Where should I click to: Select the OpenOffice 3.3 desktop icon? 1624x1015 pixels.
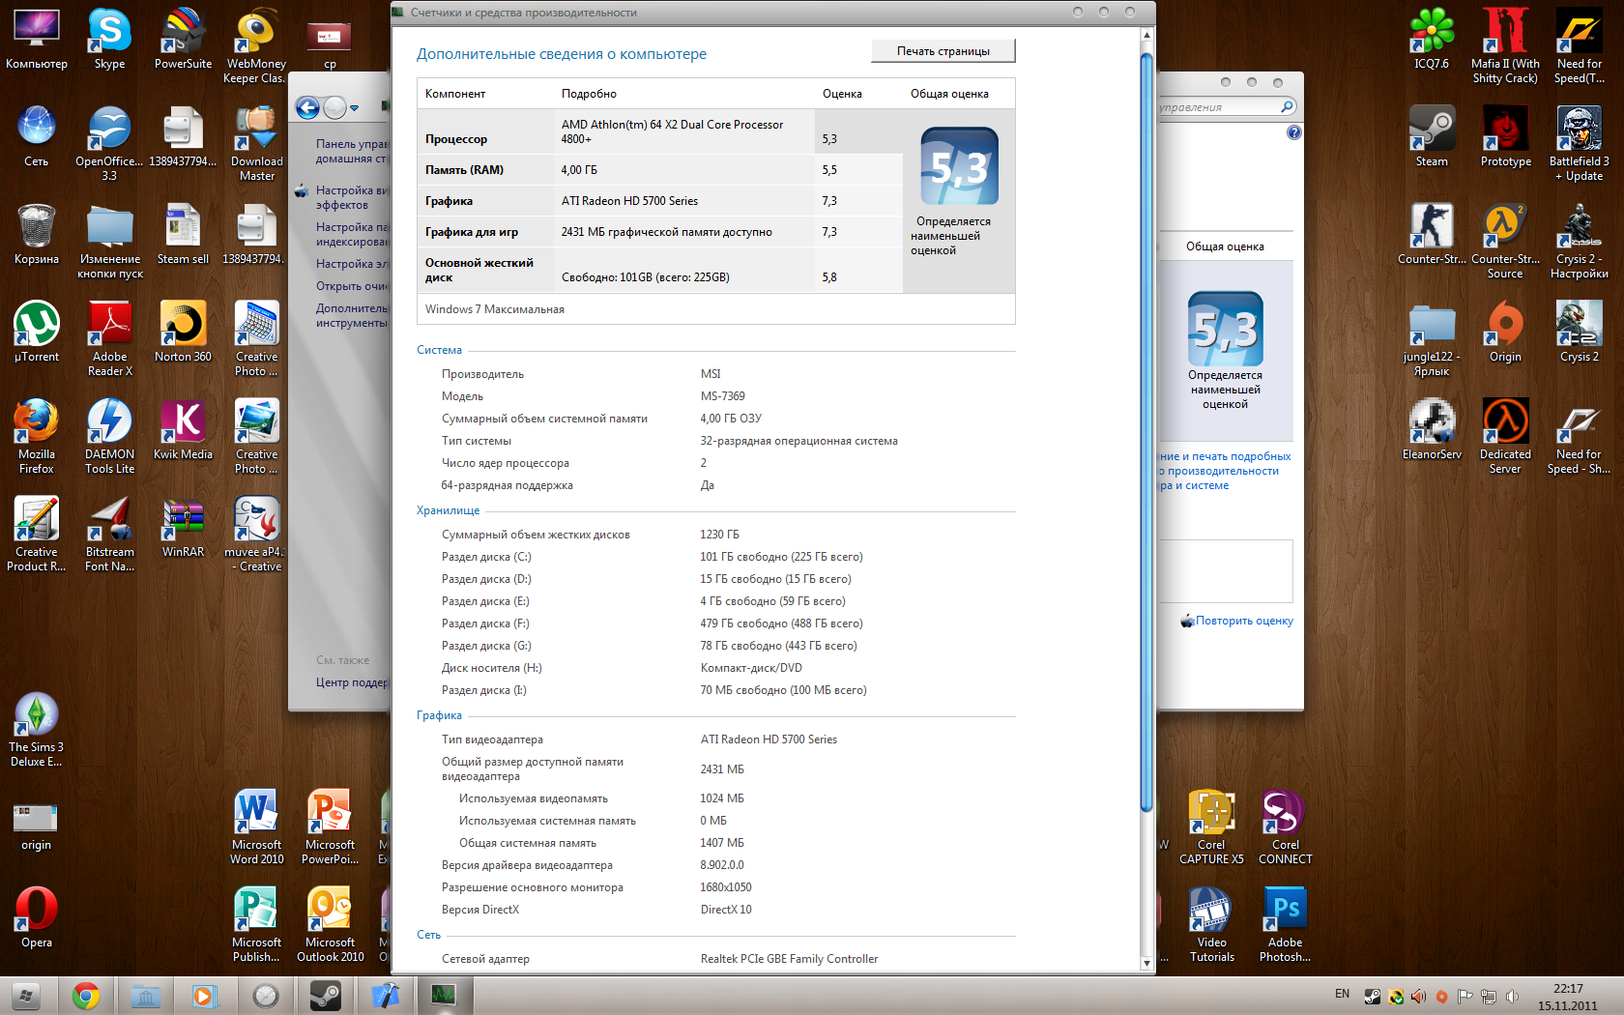[x=109, y=144]
